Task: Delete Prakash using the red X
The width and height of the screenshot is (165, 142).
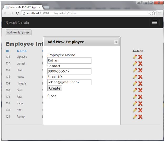Action: 140,84
